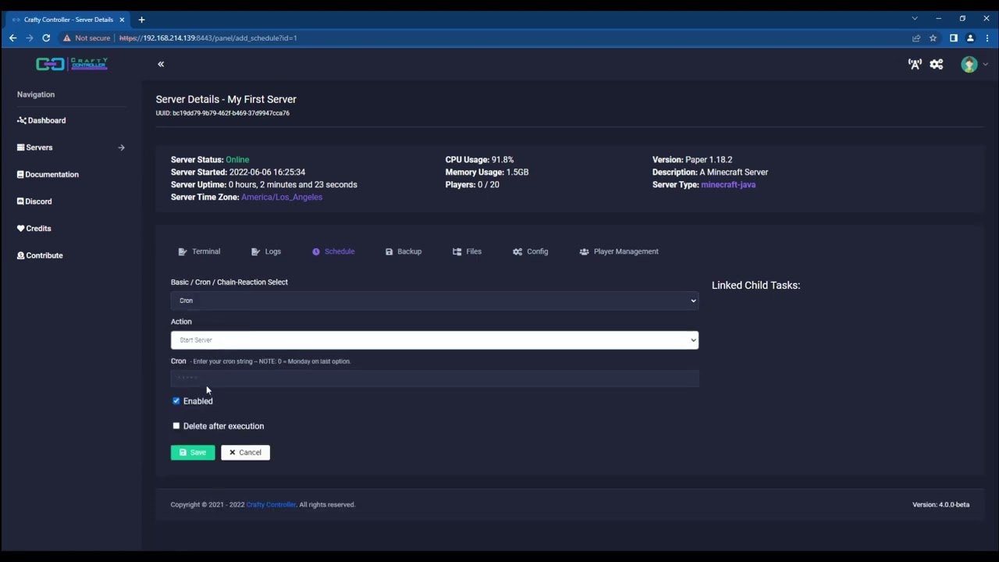Image resolution: width=999 pixels, height=562 pixels.
Task: Click the Crafty Controller logo
Action: click(x=72, y=64)
